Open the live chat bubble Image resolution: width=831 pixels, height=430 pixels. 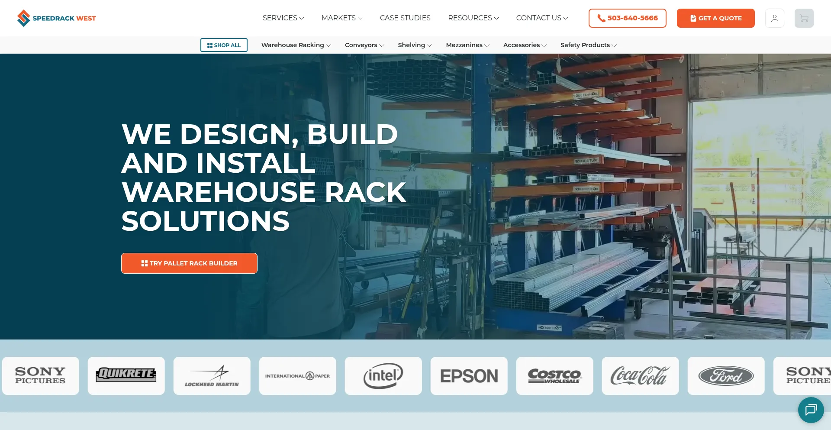pyautogui.click(x=811, y=410)
